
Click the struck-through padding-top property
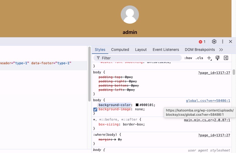[110, 77]
